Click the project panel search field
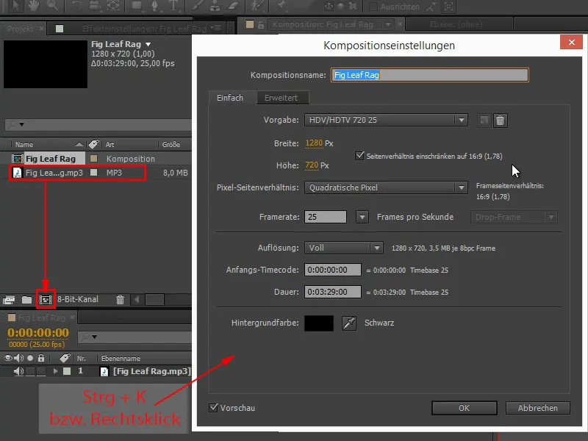This screenshot has width=588, height=441. point(98,124)
